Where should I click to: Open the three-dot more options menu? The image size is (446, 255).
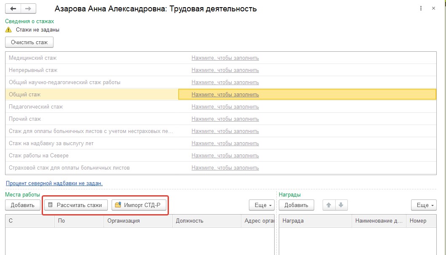coord(421,8)
